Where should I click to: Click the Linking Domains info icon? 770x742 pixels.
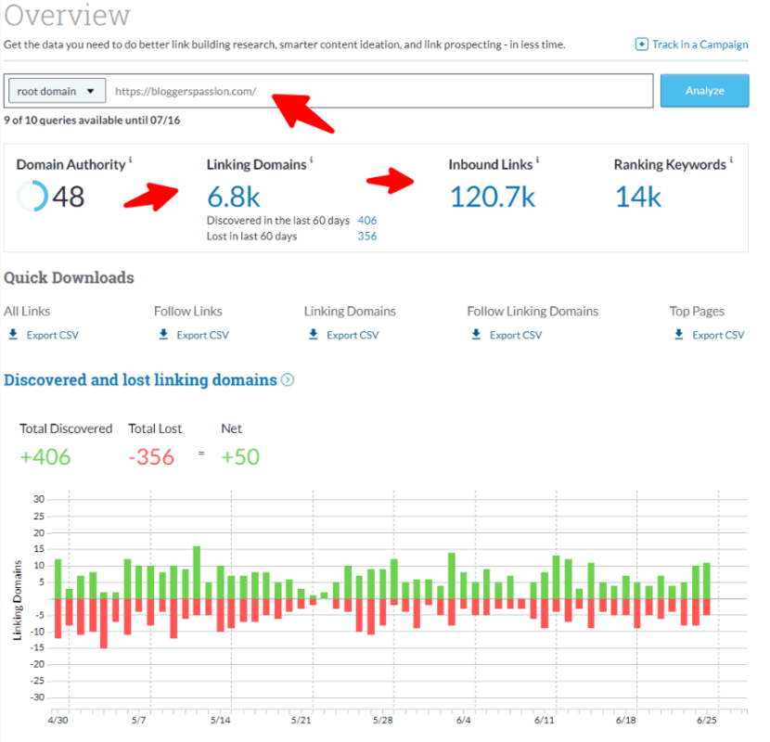pyautogui.click(x=312, y=160)
